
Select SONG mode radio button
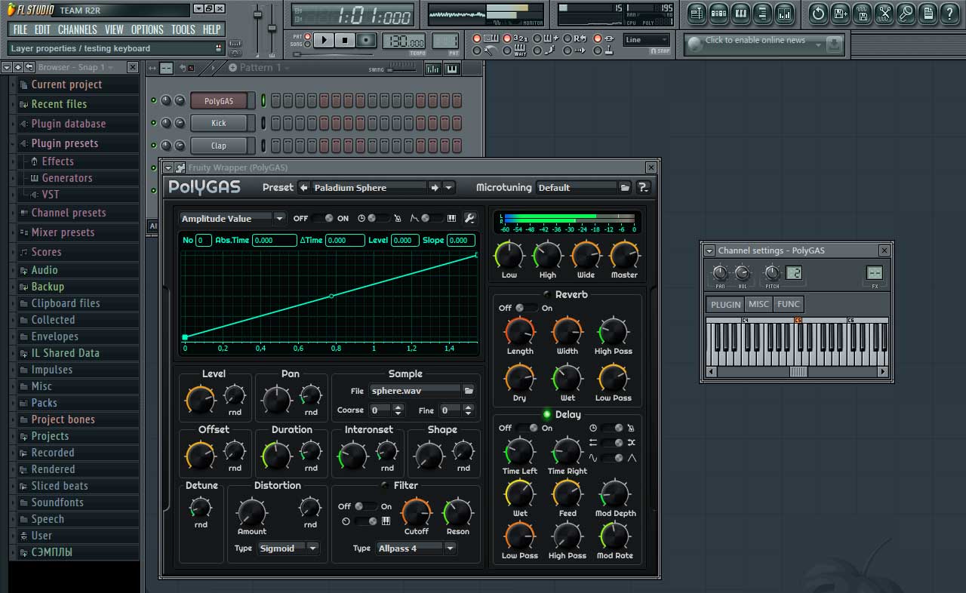click(x=307, y=45)
